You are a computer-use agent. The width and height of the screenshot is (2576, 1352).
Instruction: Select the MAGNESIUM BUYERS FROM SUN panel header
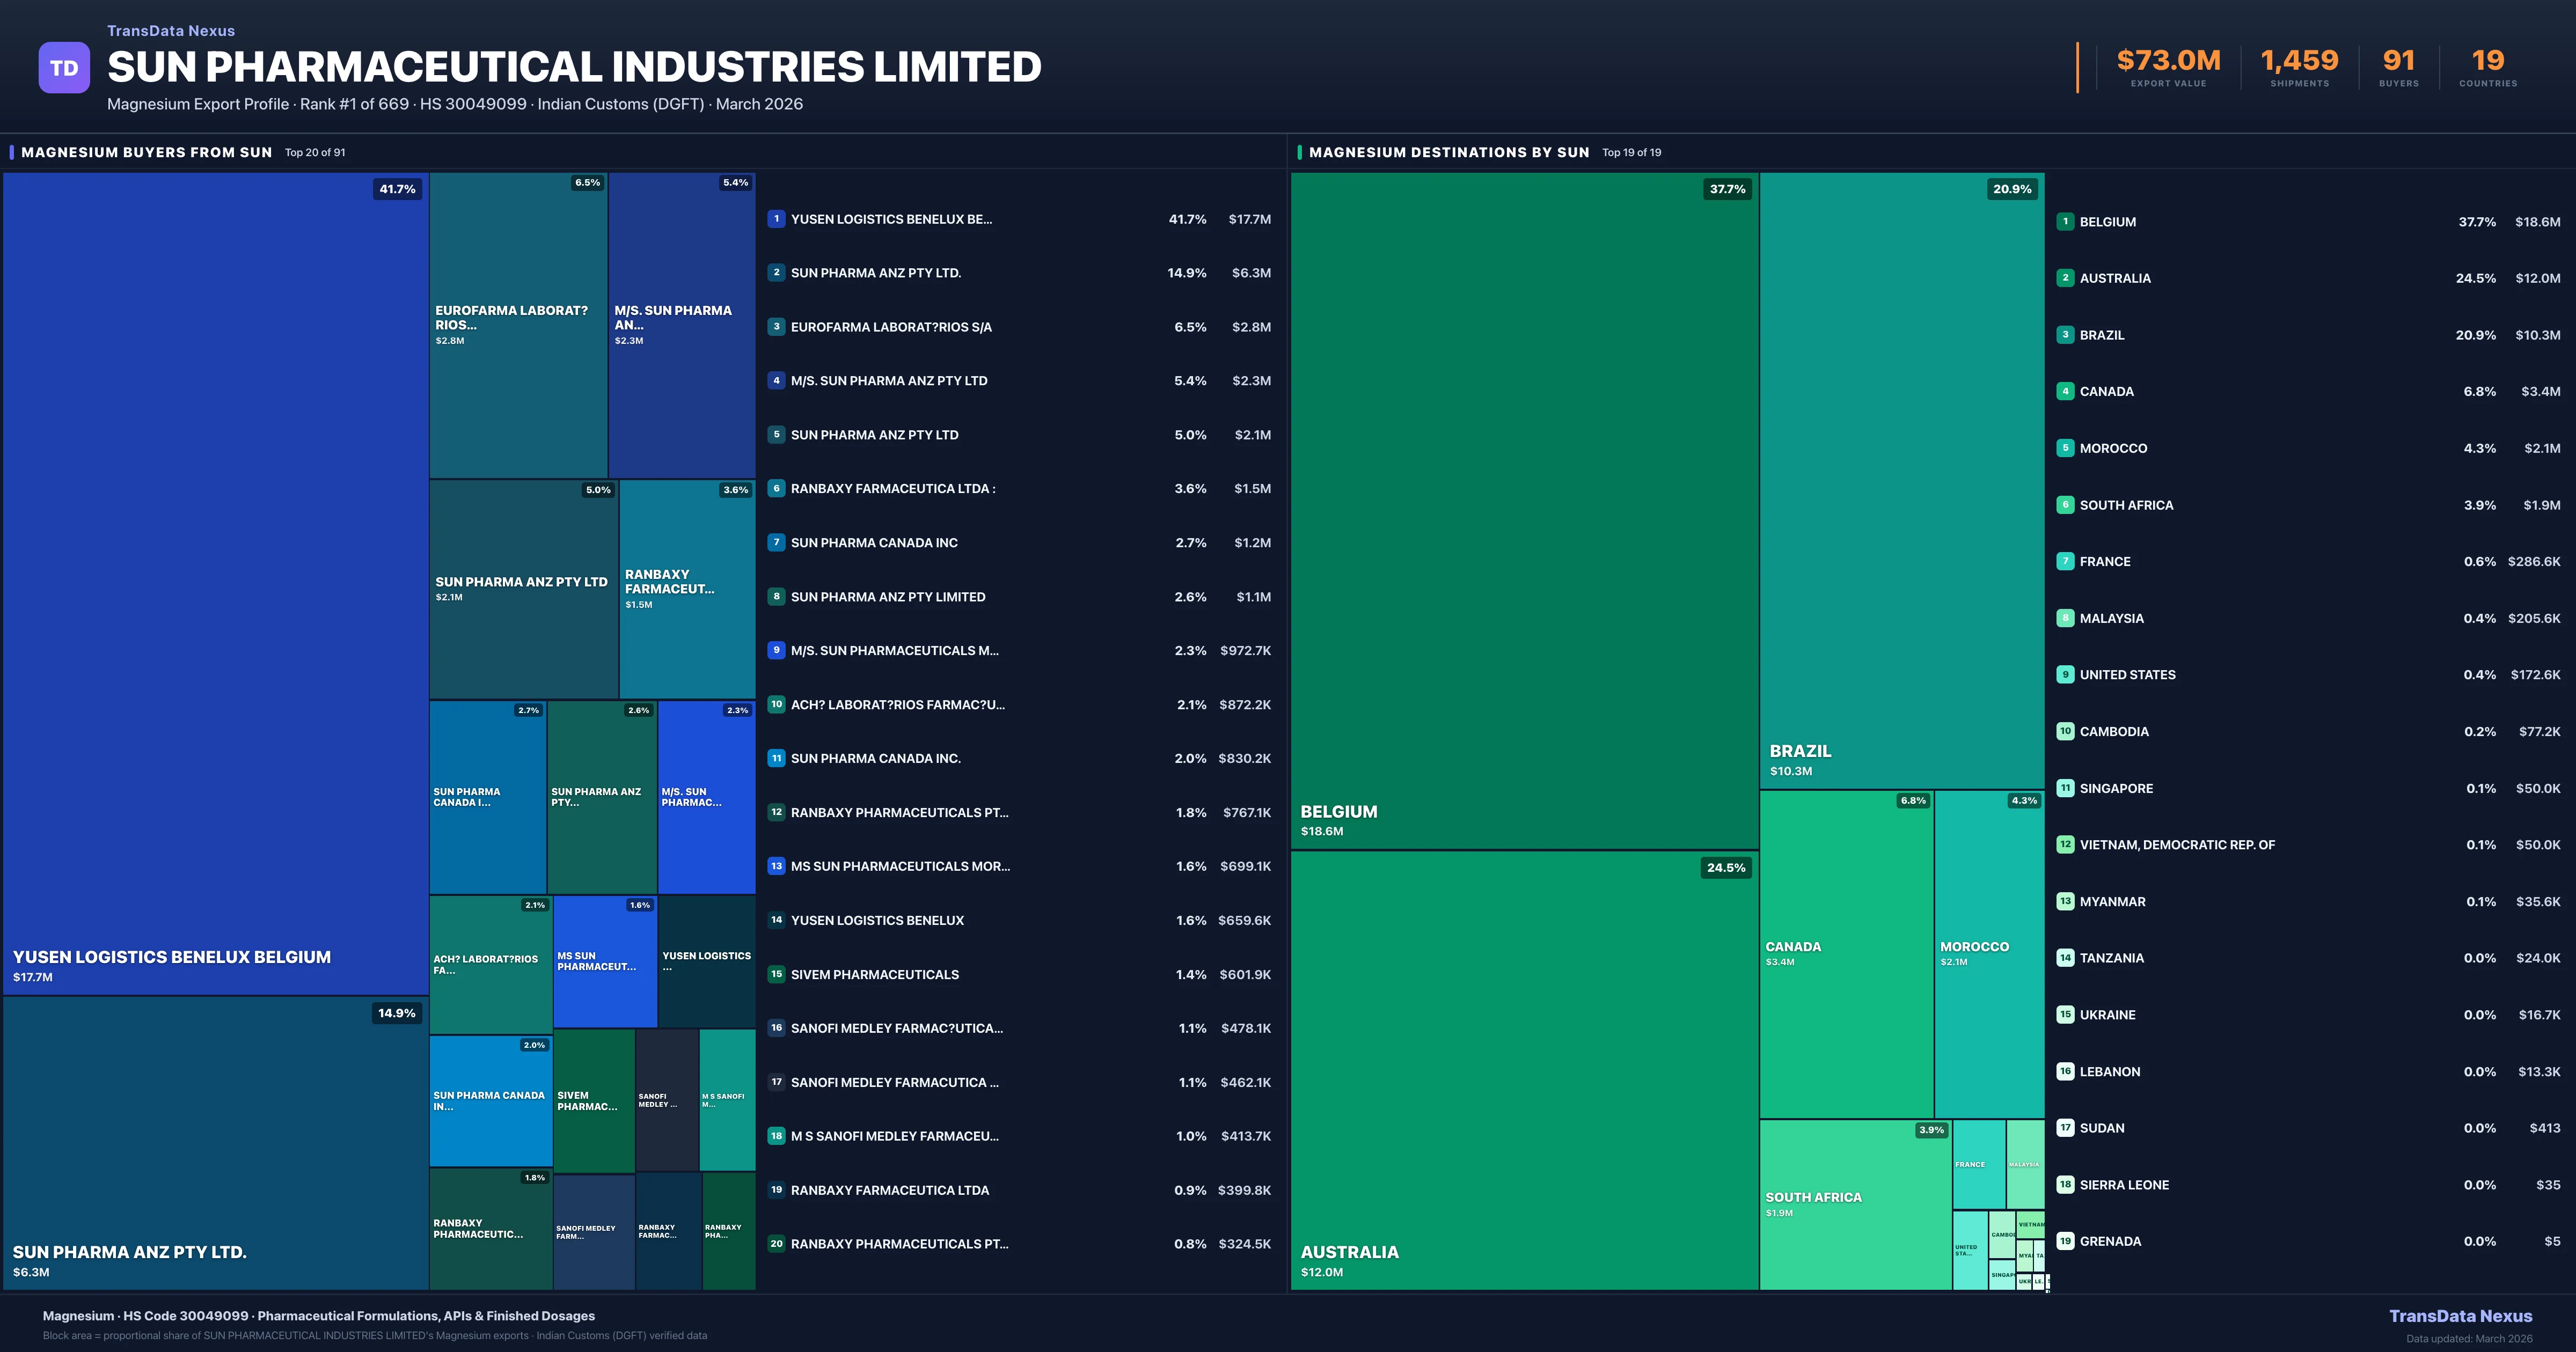pyautogui.click(x=146, y=152)
